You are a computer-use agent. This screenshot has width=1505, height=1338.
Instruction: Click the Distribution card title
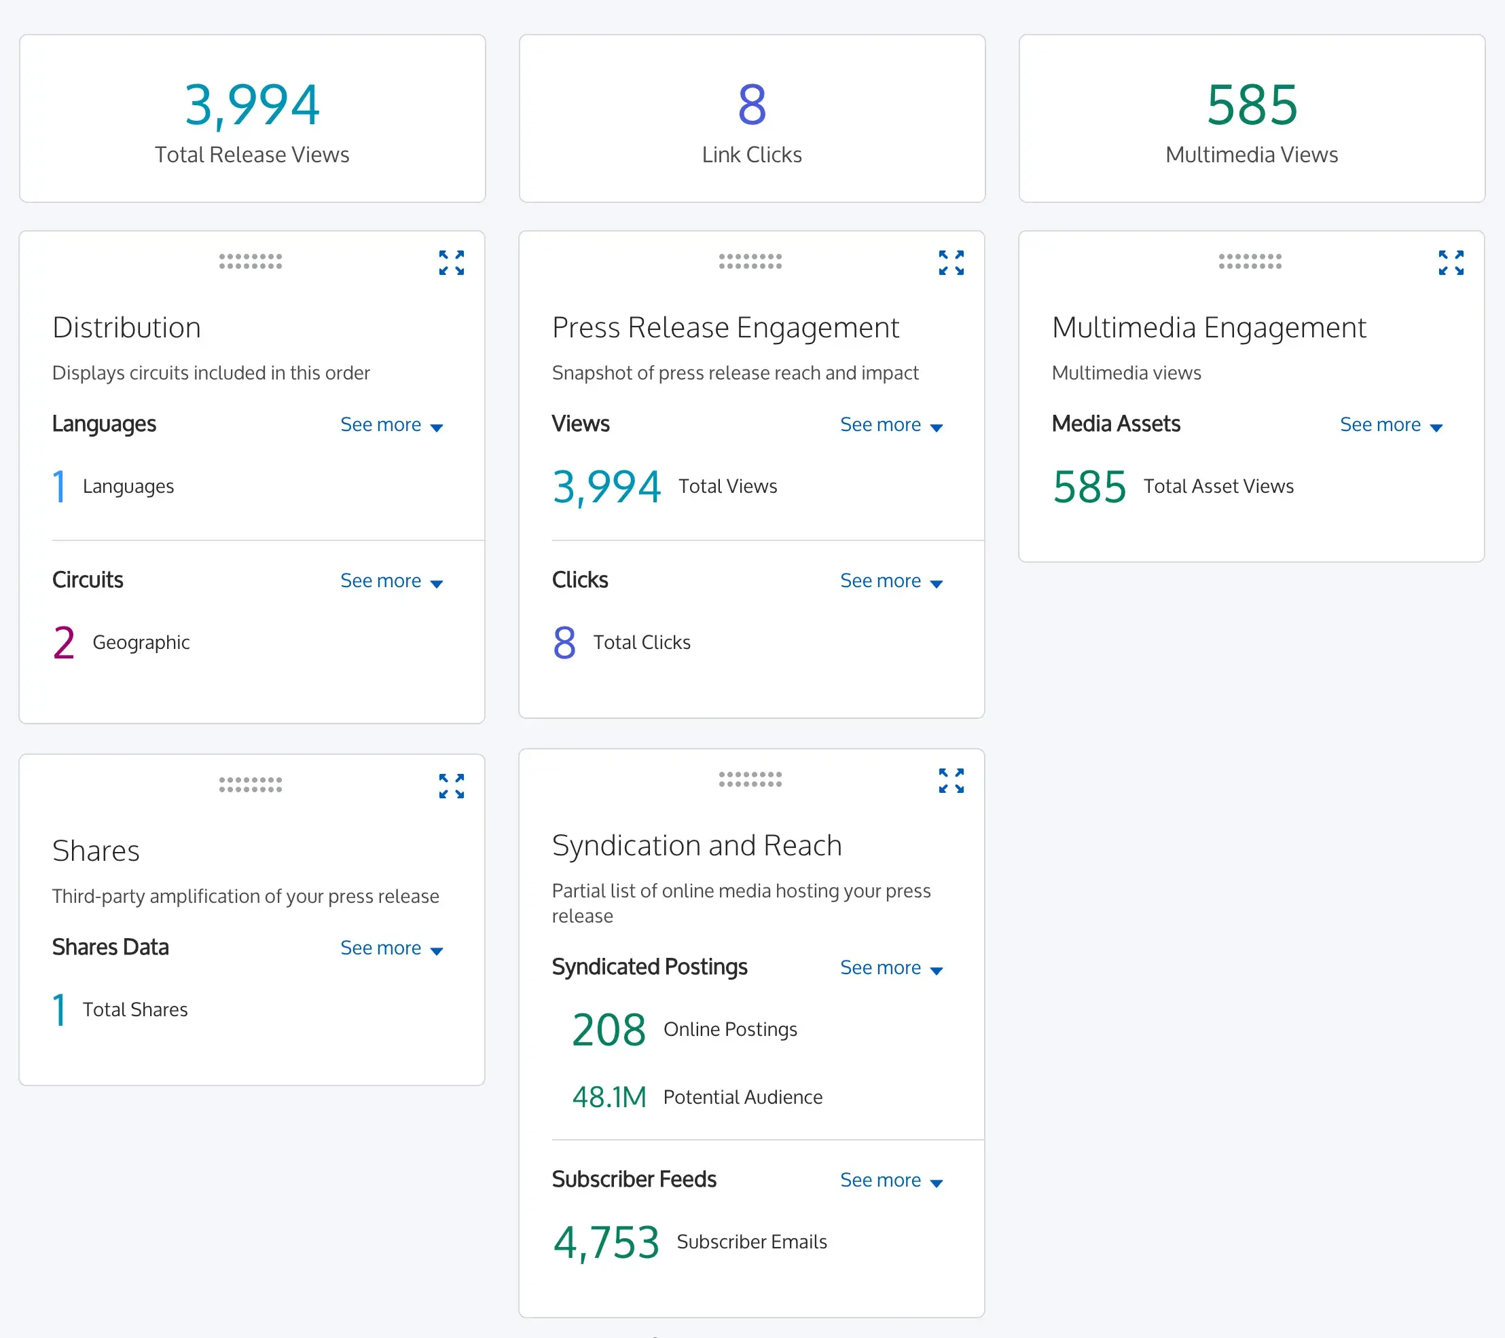(x=126, y=327)
